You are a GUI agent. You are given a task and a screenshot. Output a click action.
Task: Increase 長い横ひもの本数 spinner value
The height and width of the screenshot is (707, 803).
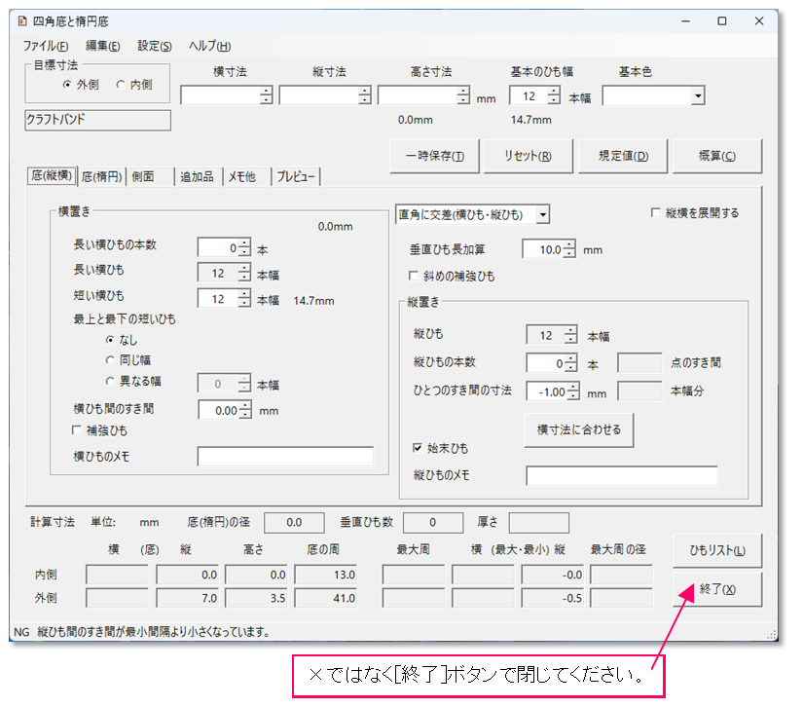(x=244, y=242)
